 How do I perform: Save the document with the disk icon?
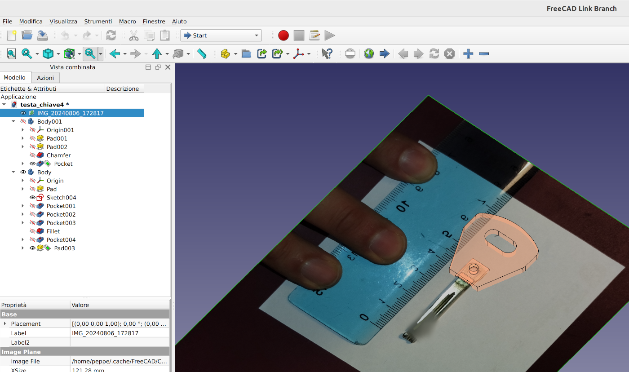[x=43, y=35]
